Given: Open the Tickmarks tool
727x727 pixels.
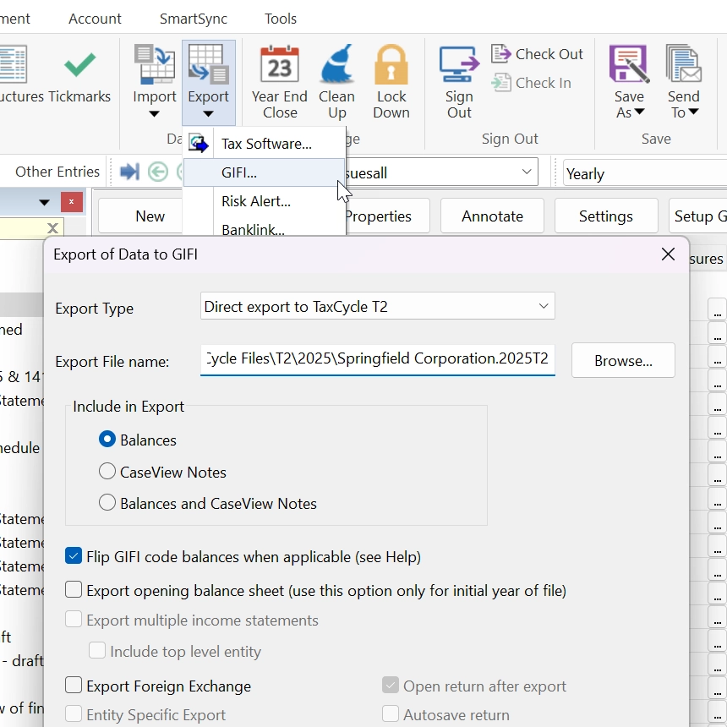Looking at the screenshot, I should (79, 74).
